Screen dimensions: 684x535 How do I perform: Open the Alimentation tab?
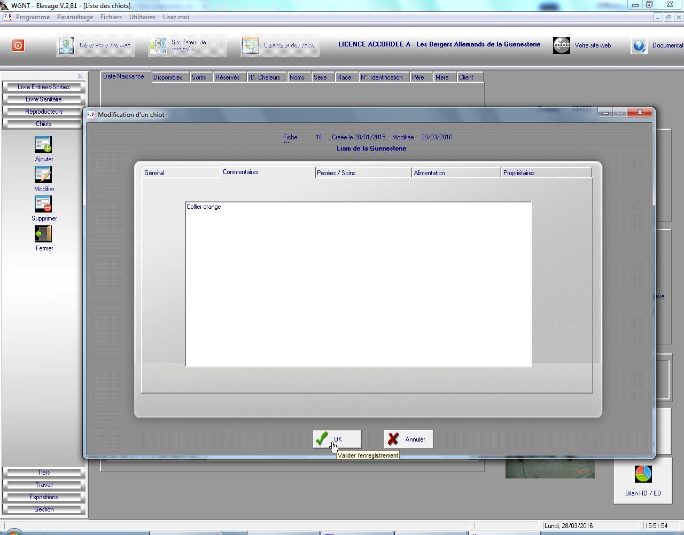point(429,173)
